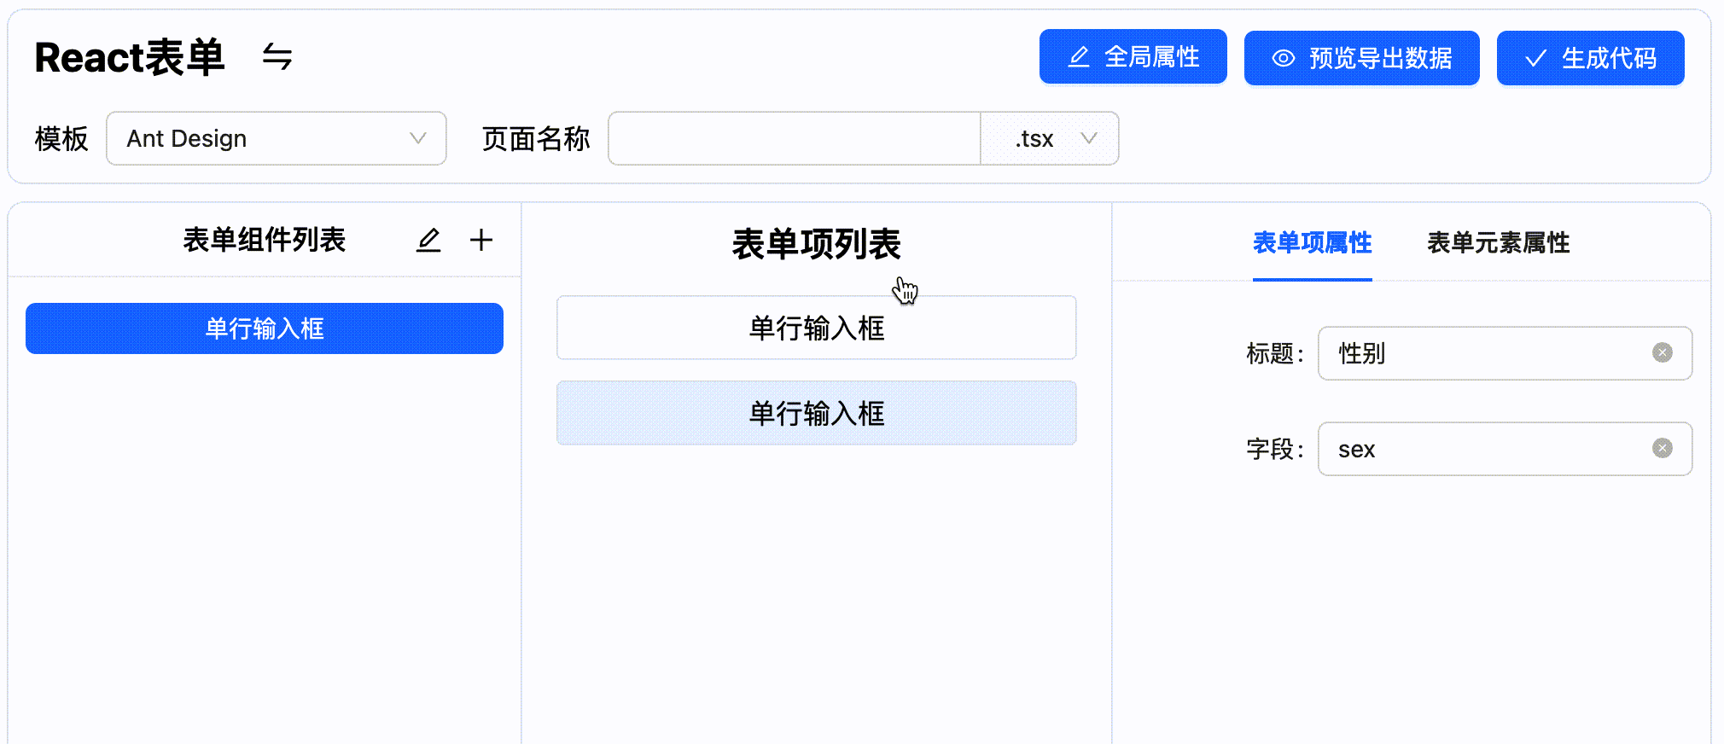Click the clear × icon in the 性别 title field
1724x744 pixels.
click(1662, 352)
